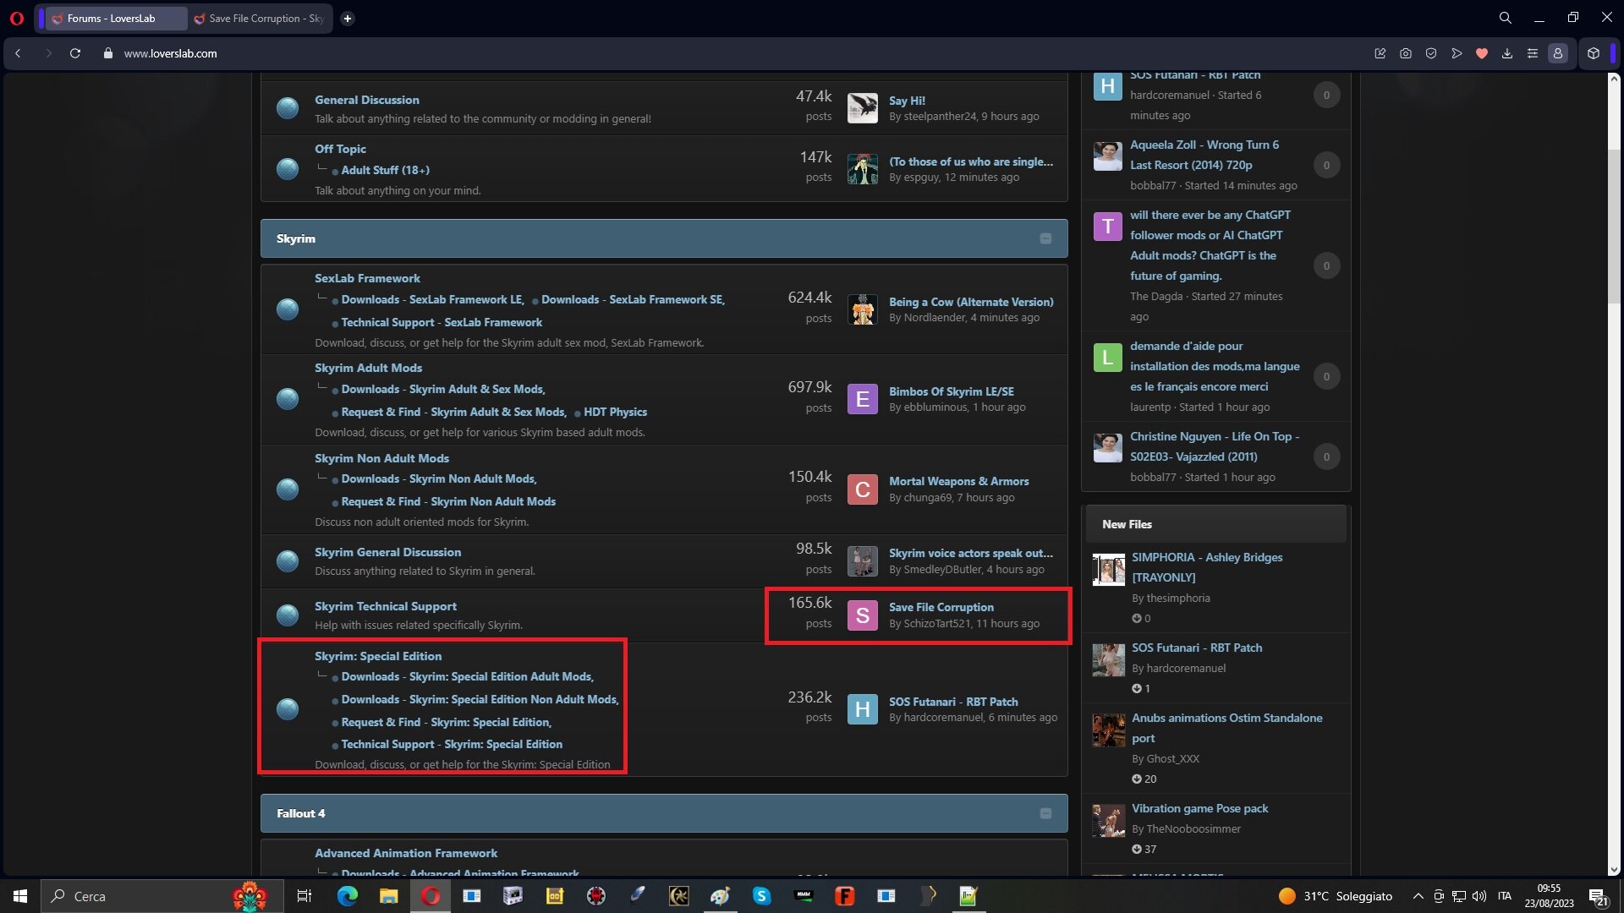Click the Skyrim General Discussion forum status icon
The width and height of the screenshot is (1624, 913).
coord(288,560)
